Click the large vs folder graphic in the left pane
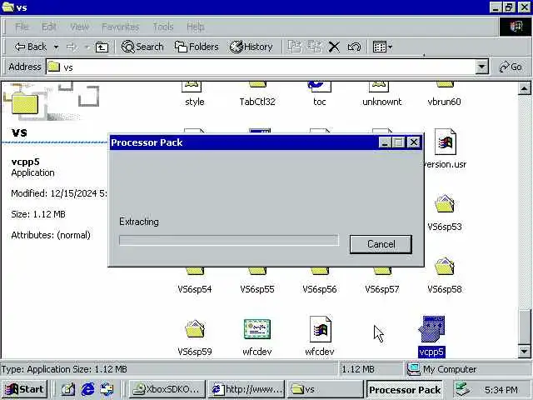The width and height of the screenshot is (533, 400). point(25,103)
